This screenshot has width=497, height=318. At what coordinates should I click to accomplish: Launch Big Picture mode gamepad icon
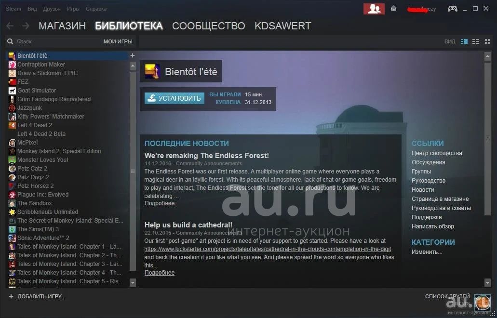pos(452,9)
